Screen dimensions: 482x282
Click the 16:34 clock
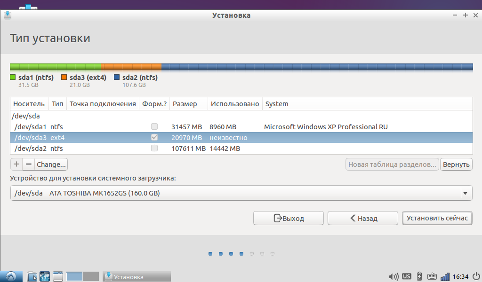point(460,277)
